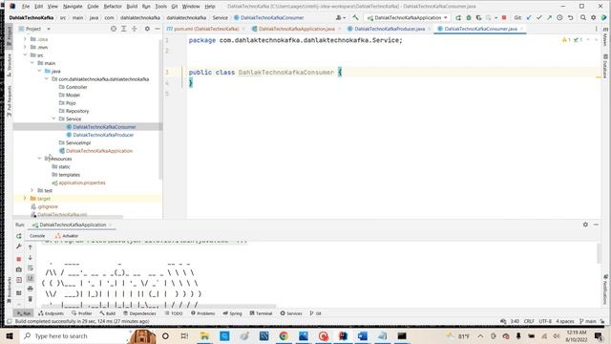Click the collapse all icon in Project panel
The height and width of the screenshot is (344, 611).
[134, 29]
